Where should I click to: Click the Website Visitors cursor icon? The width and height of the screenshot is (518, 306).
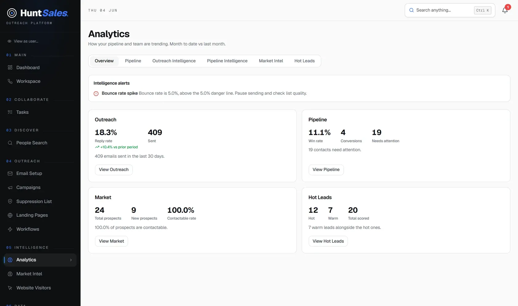click(10, 288)
